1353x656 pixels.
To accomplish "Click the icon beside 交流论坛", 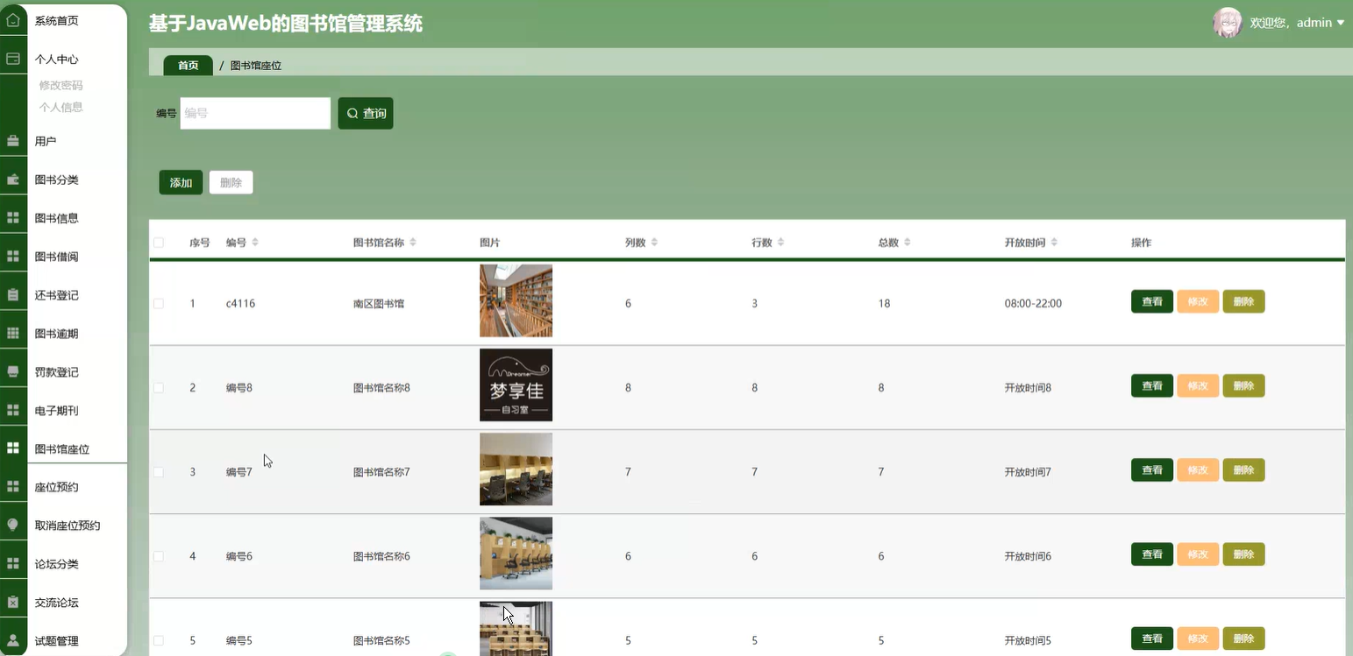I will 13,603.
